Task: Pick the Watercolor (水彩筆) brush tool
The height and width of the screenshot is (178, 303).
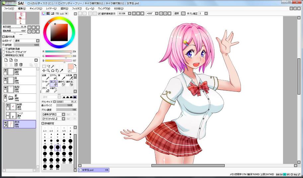Action: [69, 77]
